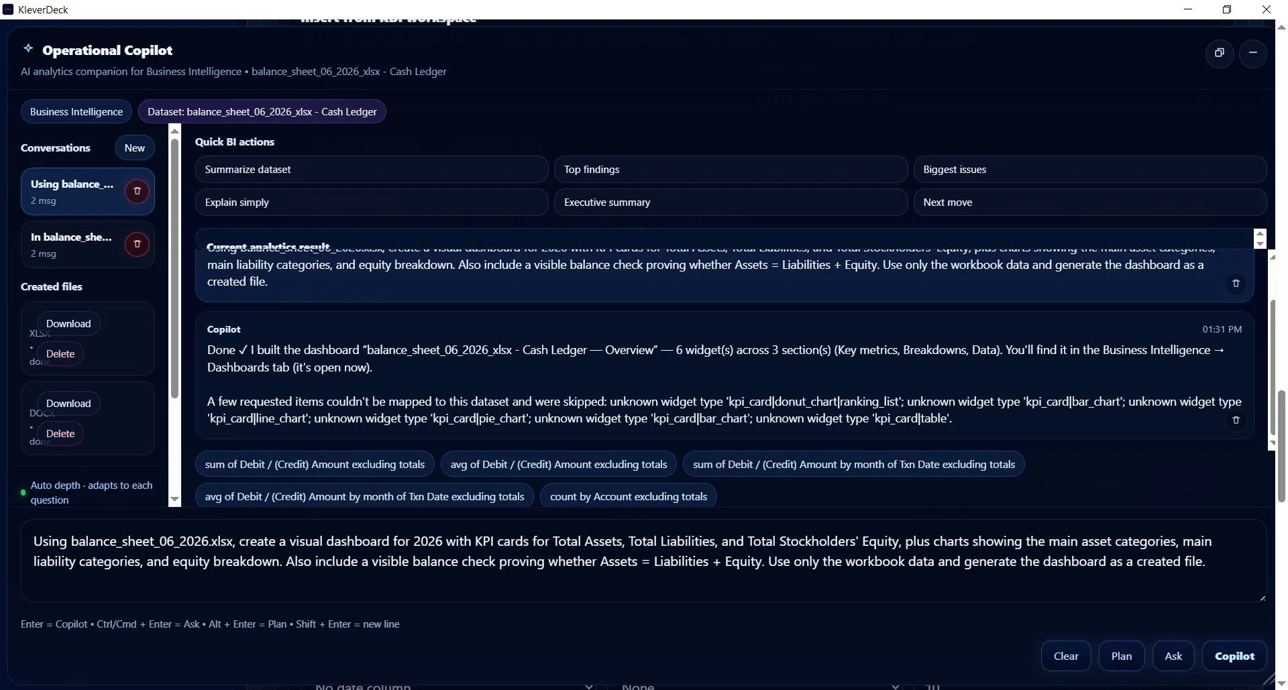Delete the user prompt message
The width and height of the screenshot is (1288, 690).
[1236, 284]
